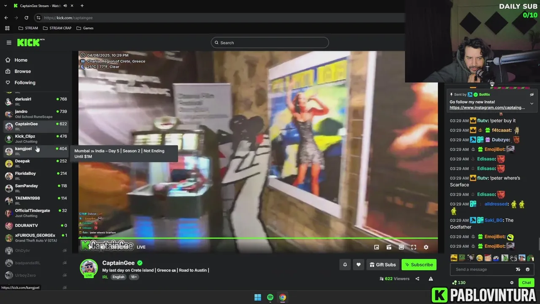Open SamPanday channel in sidebar
540x304 pixels.
[36, 188]
